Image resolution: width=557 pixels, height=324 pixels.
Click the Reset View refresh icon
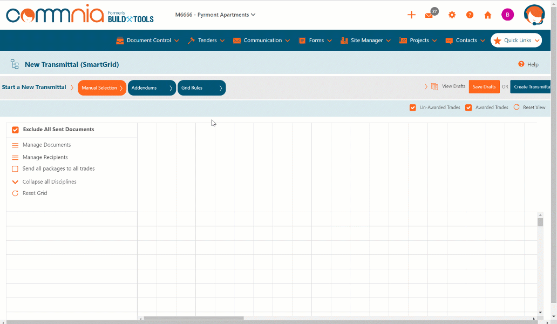pos(517,107)
